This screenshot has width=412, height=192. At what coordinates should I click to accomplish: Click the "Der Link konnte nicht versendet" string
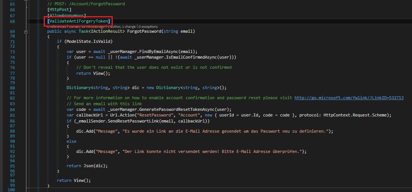[x=212, y=151]
